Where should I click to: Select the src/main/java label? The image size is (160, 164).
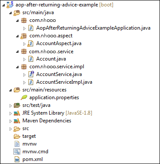click(x=38, y=12)
